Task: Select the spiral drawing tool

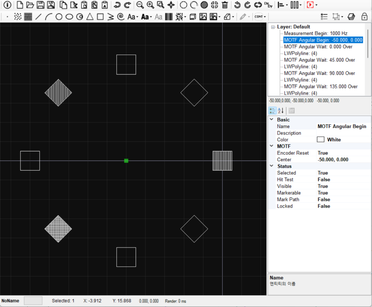Action: point(121,17)
